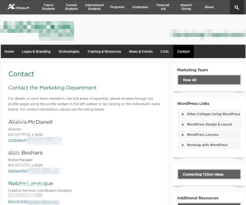This screenshot has width=246, height=205.
Task: Select the Training & Resources tab
Action: click(x=104, y=51)
